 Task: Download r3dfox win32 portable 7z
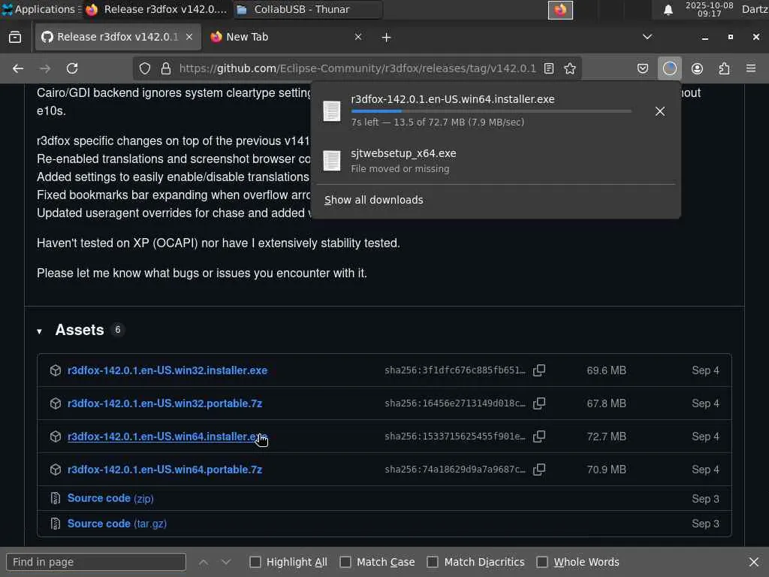point(164,403)
